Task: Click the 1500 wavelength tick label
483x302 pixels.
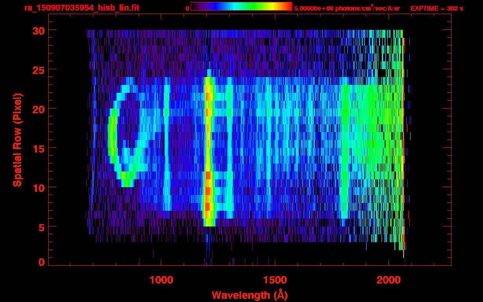Action: click(x=275, y=280)
